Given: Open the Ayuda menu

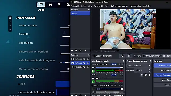Looking at the screenshot, I should point(147,6).
